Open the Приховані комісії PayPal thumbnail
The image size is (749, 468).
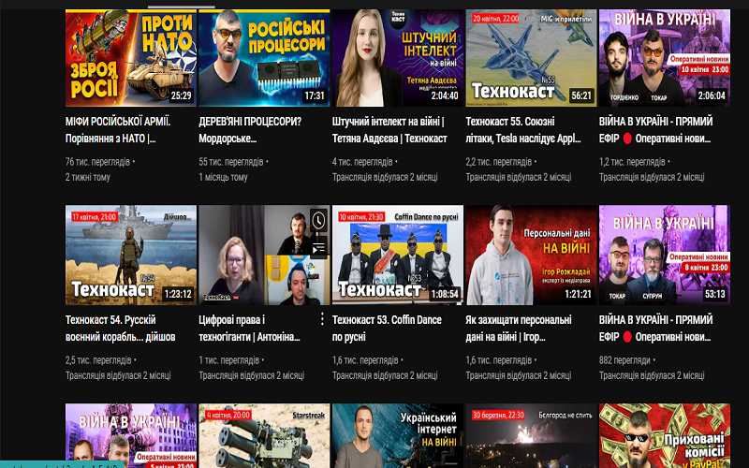(x=664, y=436)
